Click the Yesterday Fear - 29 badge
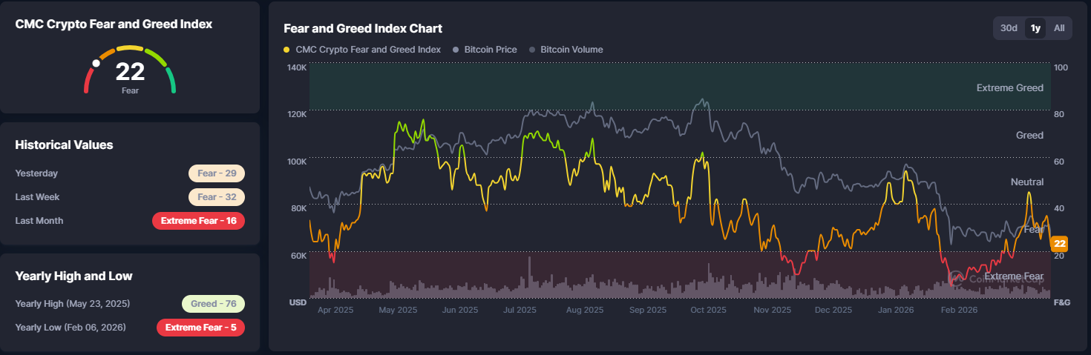1091x355 pixels. pyautogui.click(x=216, y=173)
